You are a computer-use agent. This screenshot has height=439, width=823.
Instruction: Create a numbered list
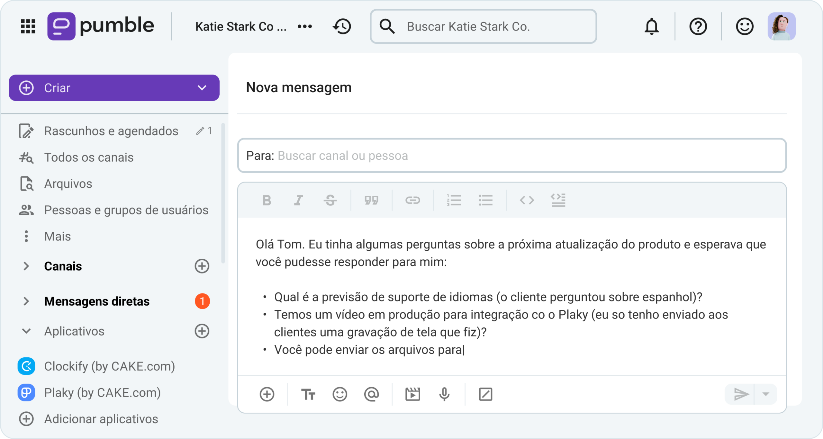point(454,200)
